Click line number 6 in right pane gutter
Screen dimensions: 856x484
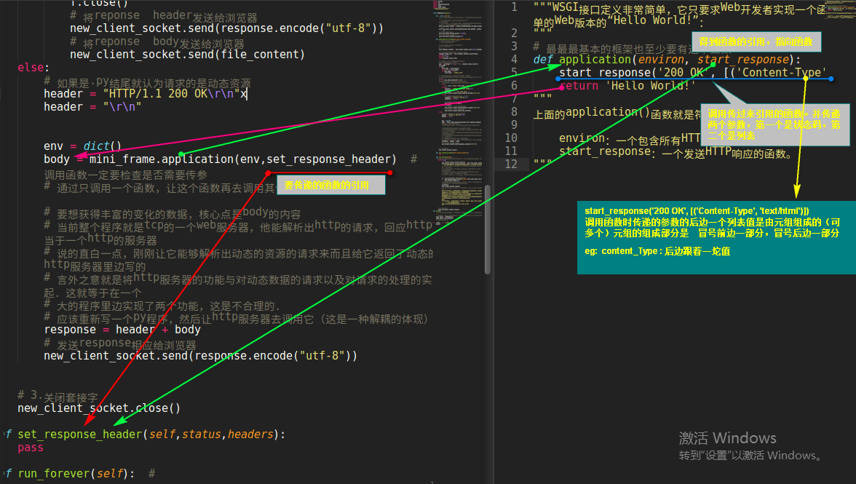tap(514, 86)
